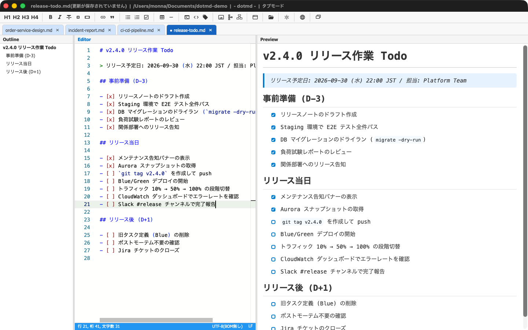The height and width of the screenshot is (330, 528).
Task: Toggle the light/dark theme sun icon
Action: click(287, 17)
